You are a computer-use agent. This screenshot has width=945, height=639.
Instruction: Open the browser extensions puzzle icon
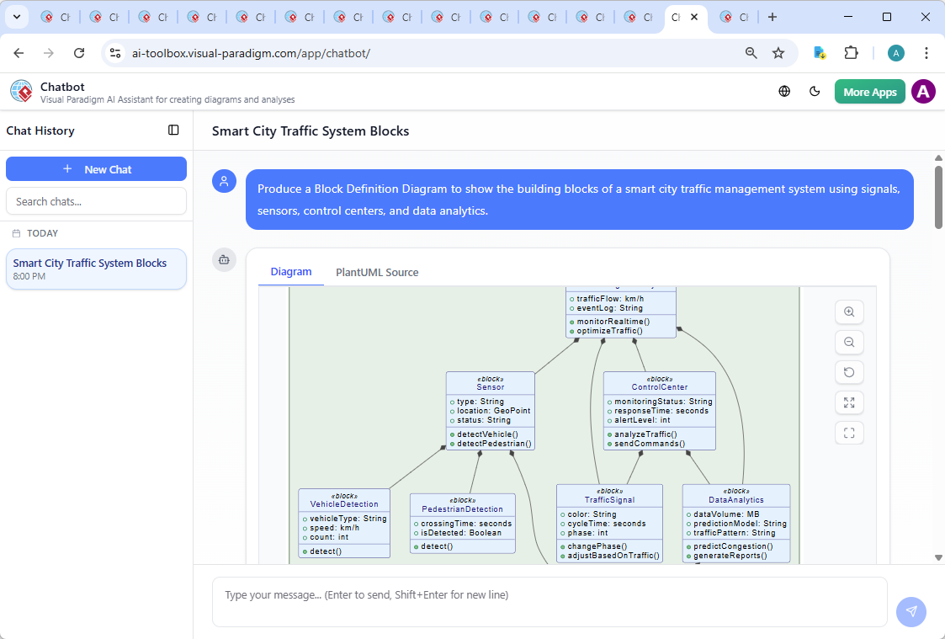point(851,52)
